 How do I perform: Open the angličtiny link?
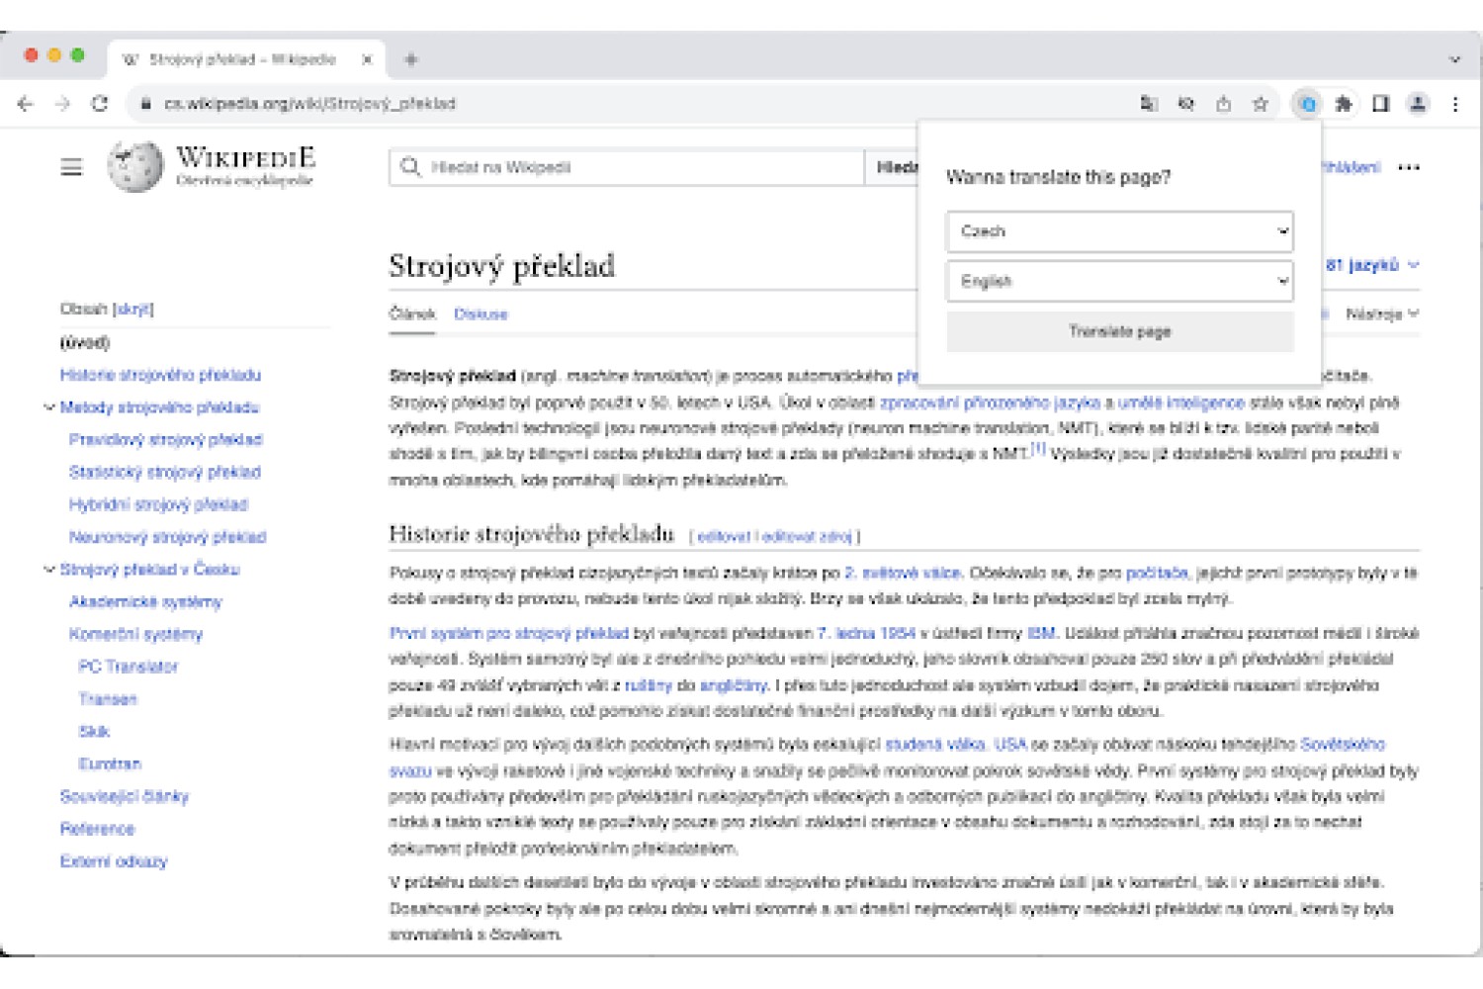coord(734,685)
